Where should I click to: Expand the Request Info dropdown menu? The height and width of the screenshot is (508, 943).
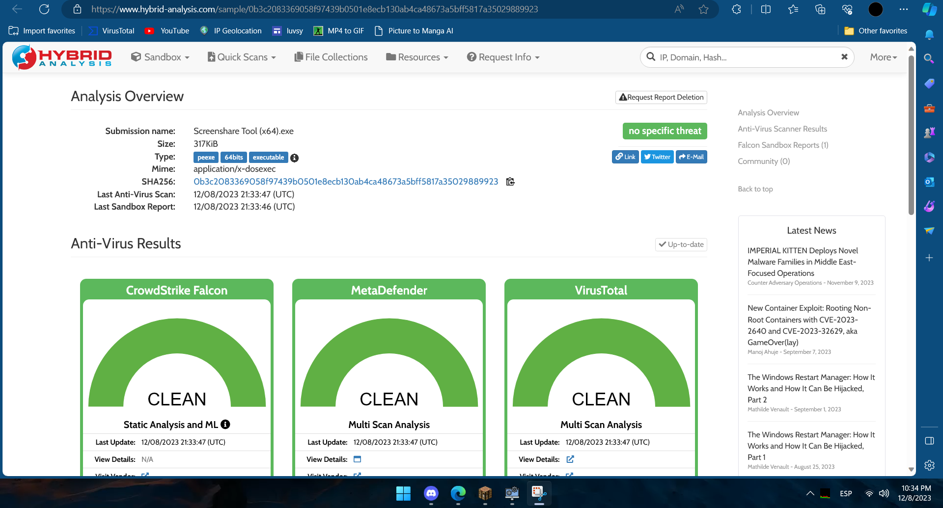(x=503, y=57)
